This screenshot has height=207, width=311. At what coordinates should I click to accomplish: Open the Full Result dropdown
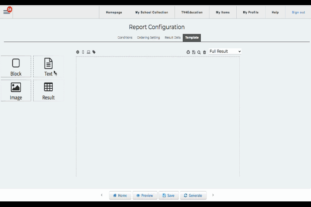click(225, 51)
